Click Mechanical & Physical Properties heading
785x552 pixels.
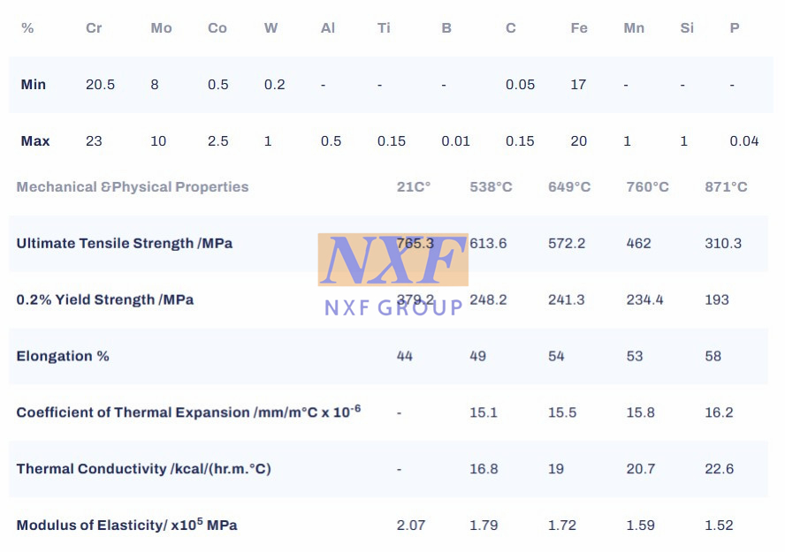coord(133,187)
